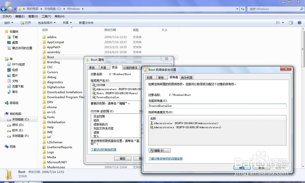This screenshot has height=183, width=305.
Task: Click the refresh icon beside address bar
Action: 242,9
